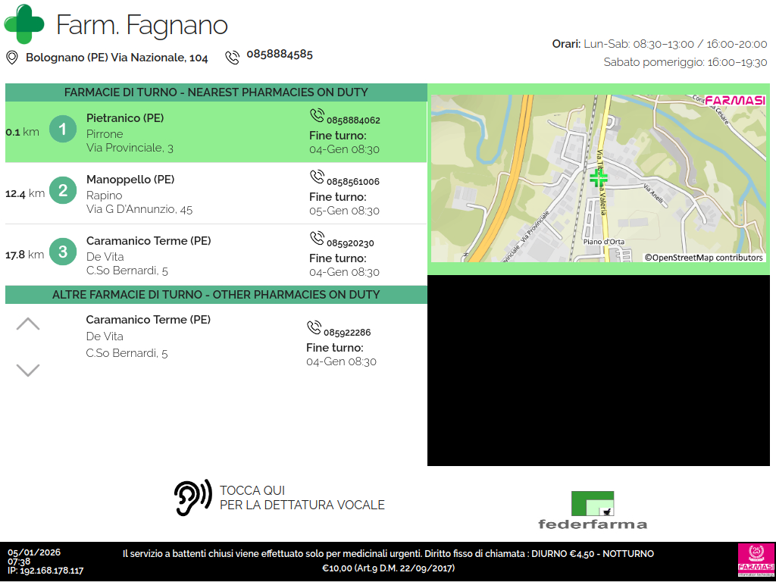The height and width of the screenshot is (582, 776).
Task: Open the OpenStreetMap contributors link
Action: point(704,258)
